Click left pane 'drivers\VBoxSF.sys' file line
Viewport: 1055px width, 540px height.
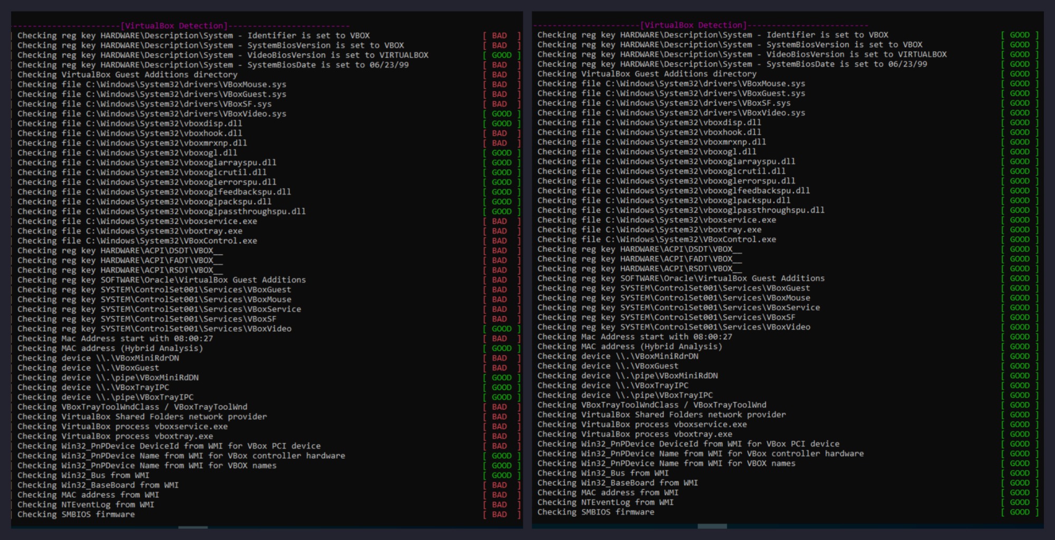pyautogui.click(x=145, y=104)
